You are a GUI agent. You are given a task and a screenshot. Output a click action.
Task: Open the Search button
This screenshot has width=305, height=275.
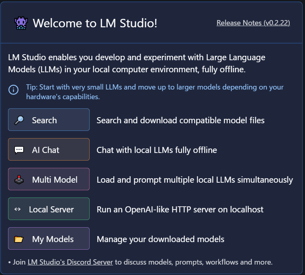click(49, 120)
